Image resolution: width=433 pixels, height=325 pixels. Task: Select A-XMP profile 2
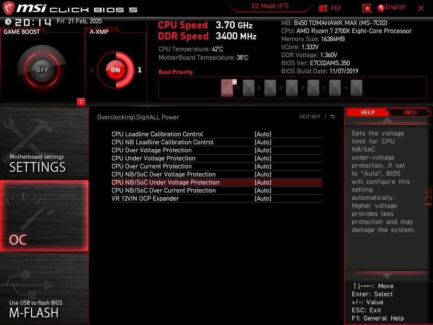coord(91,70)
